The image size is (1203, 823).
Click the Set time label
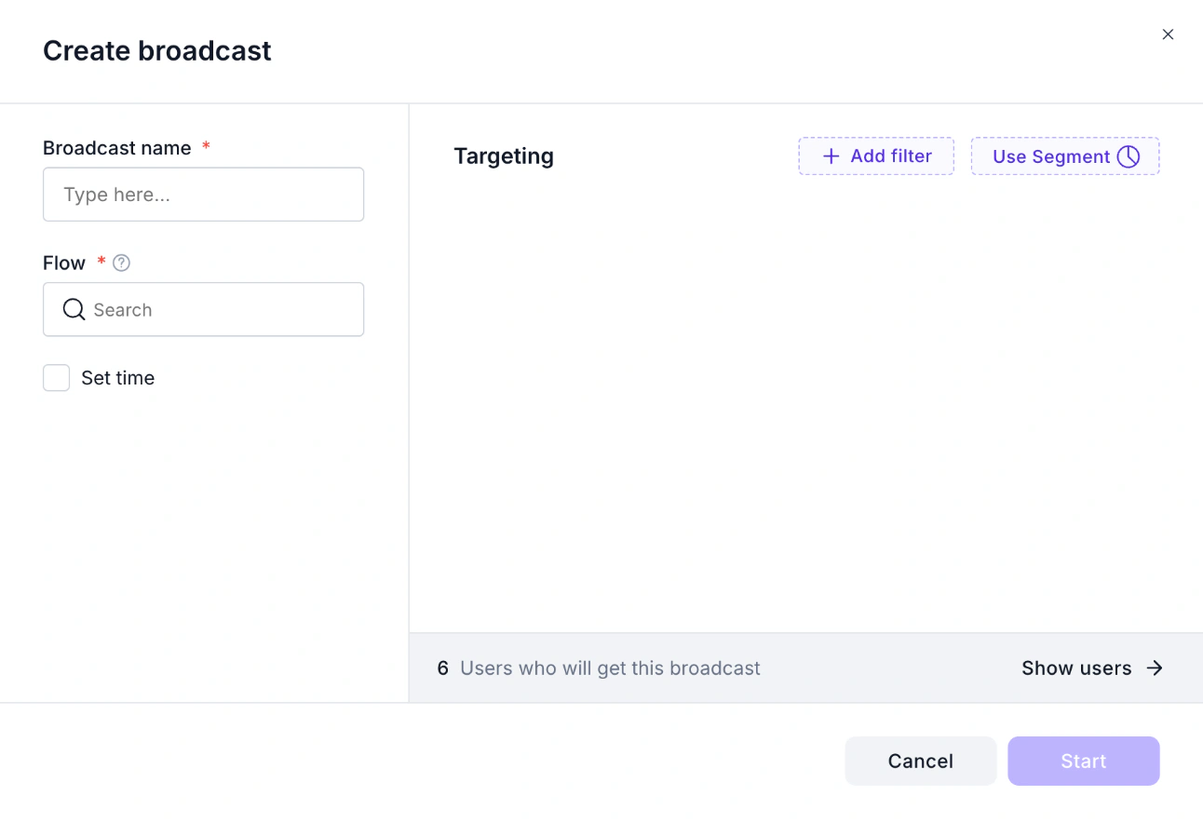click(x=118, y=378)
